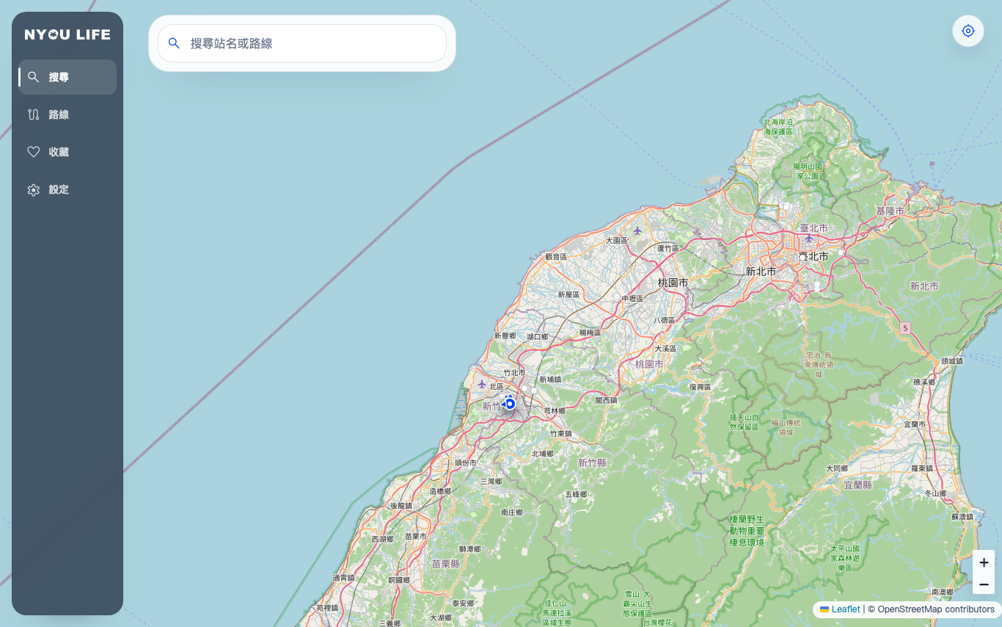Click the 中壢區 map label
Image resolution: width=1002 pixels, height=627 pixels.
click(x=632, y=299)
